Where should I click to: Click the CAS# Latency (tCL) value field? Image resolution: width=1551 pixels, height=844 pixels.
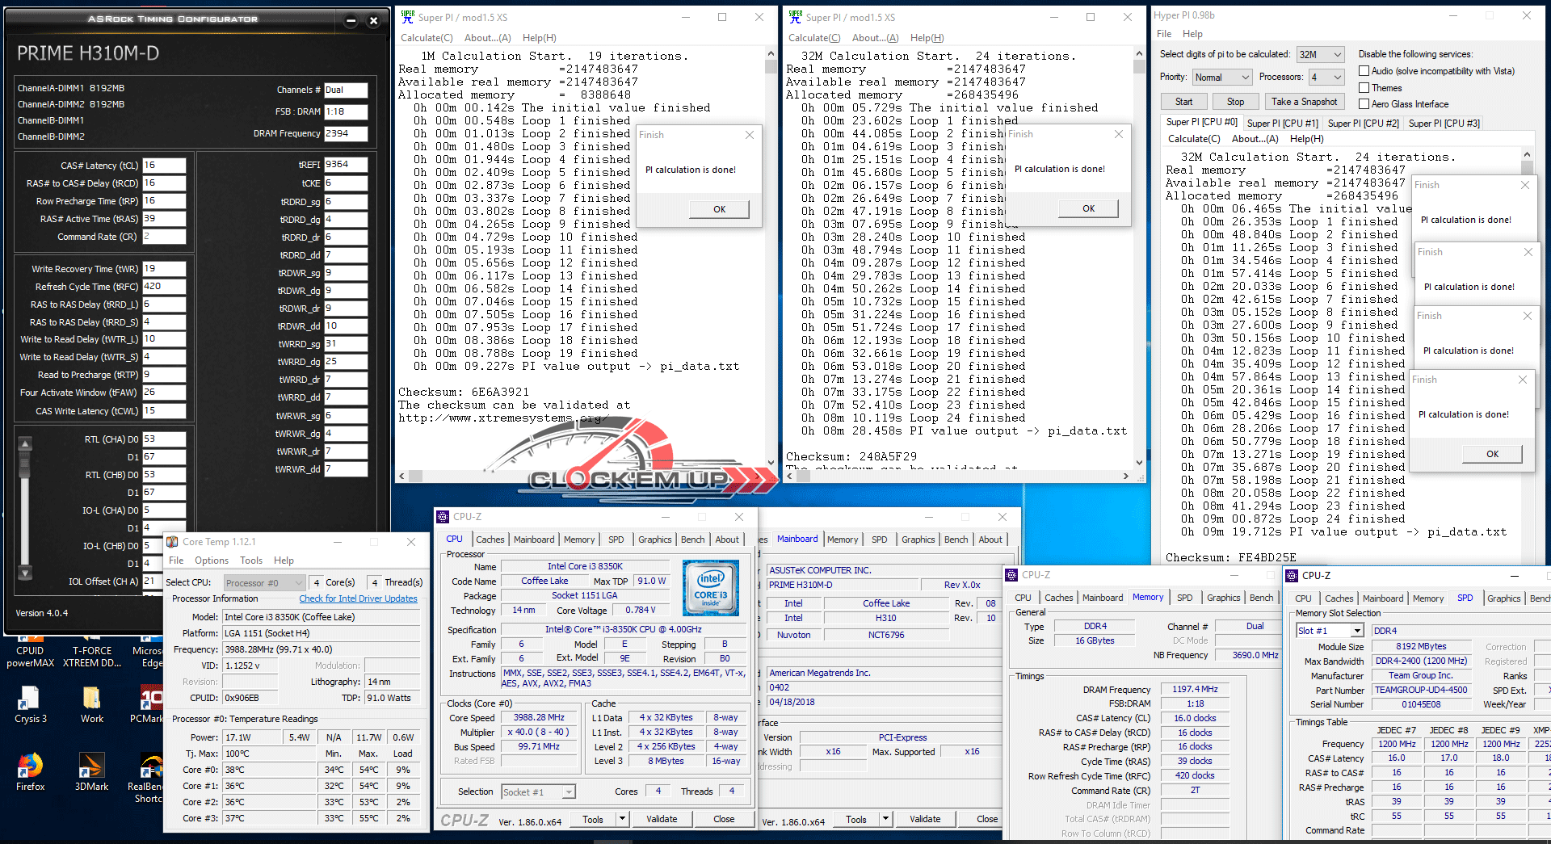[x=164, y=166]
